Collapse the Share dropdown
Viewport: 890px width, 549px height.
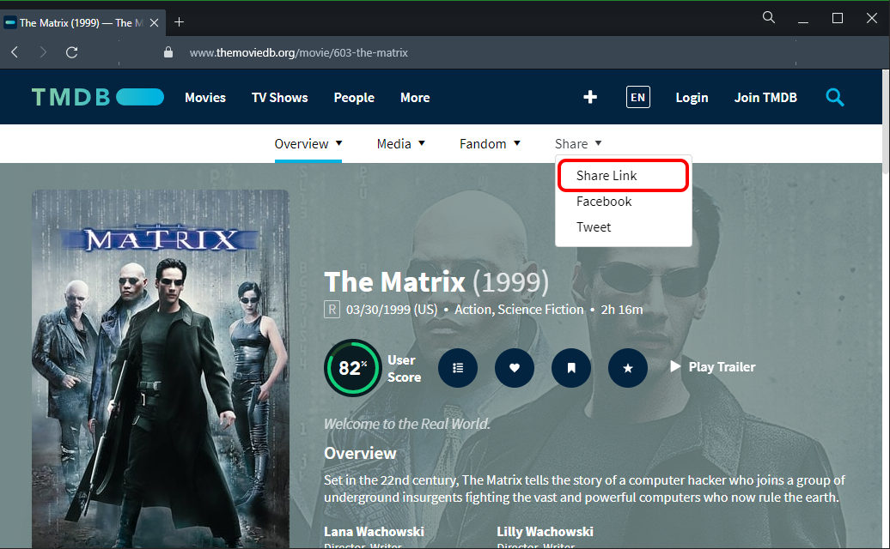(x=578, y=144)
